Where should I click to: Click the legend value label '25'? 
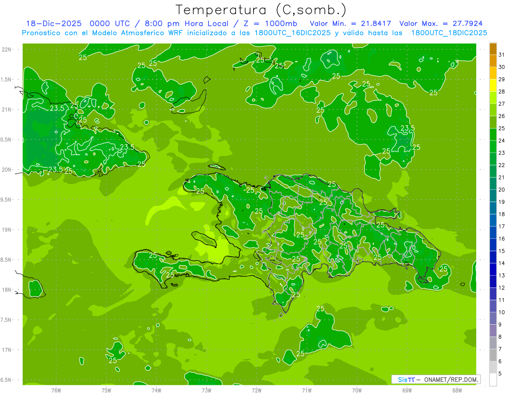(501, 128)
